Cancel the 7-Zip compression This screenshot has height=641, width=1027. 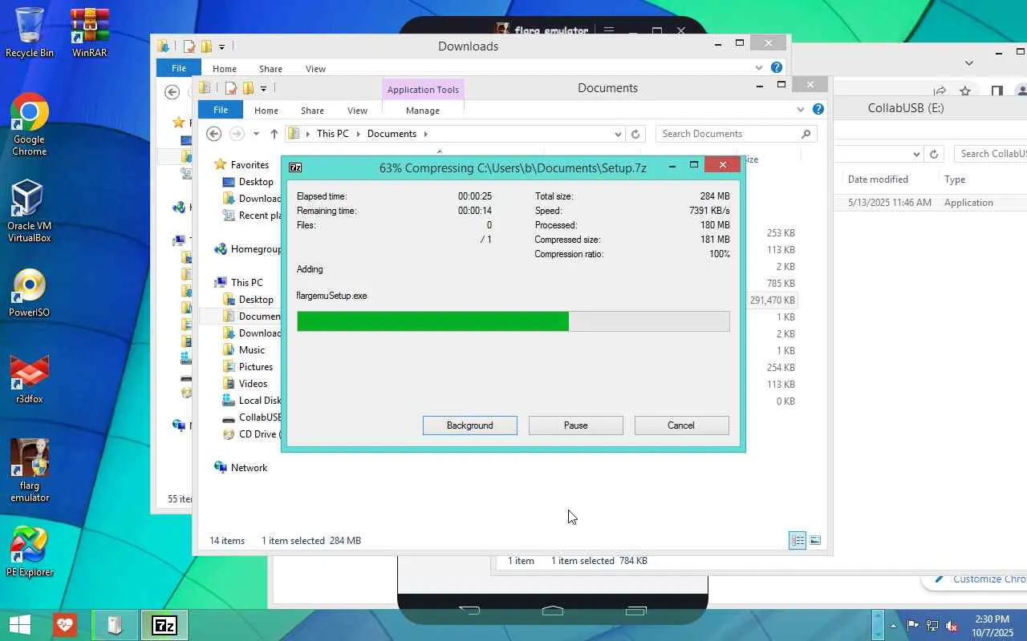pos(681,425)
